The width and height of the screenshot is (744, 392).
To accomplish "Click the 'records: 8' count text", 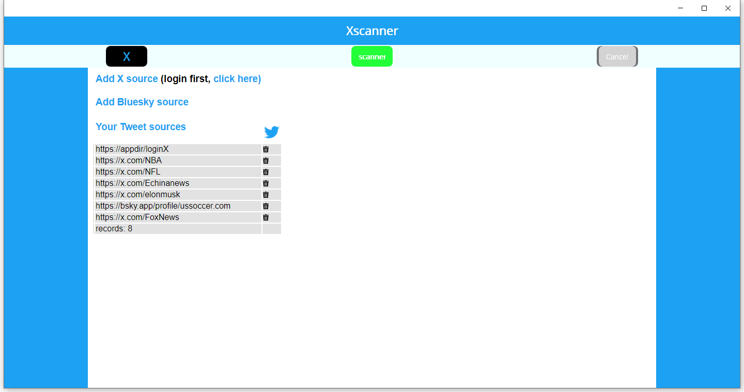I will coord(114,229).
